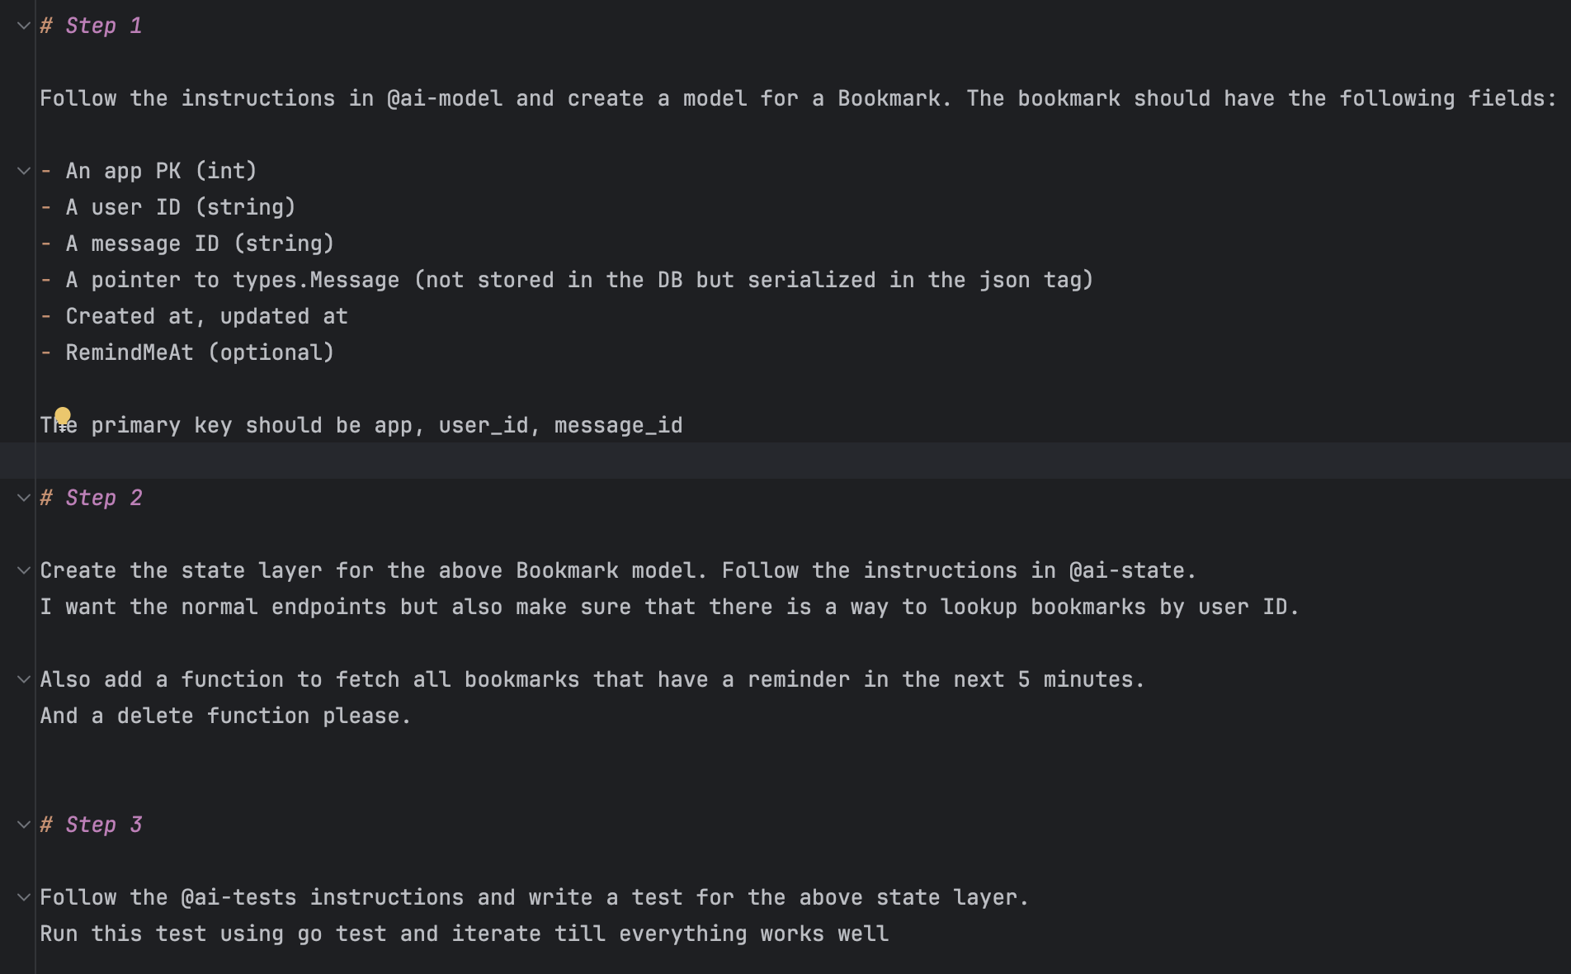Collapse the Step 1 heading section

coord(24,26)
